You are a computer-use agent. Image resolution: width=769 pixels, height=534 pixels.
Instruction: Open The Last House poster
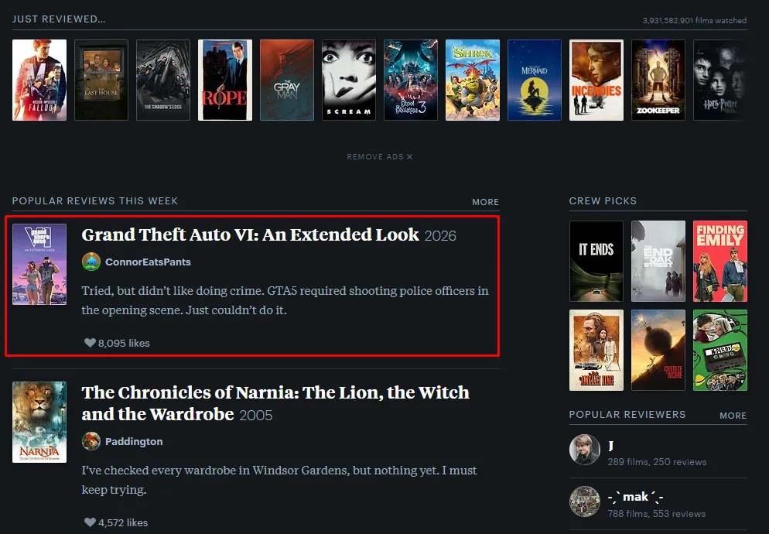coord(101,80)
